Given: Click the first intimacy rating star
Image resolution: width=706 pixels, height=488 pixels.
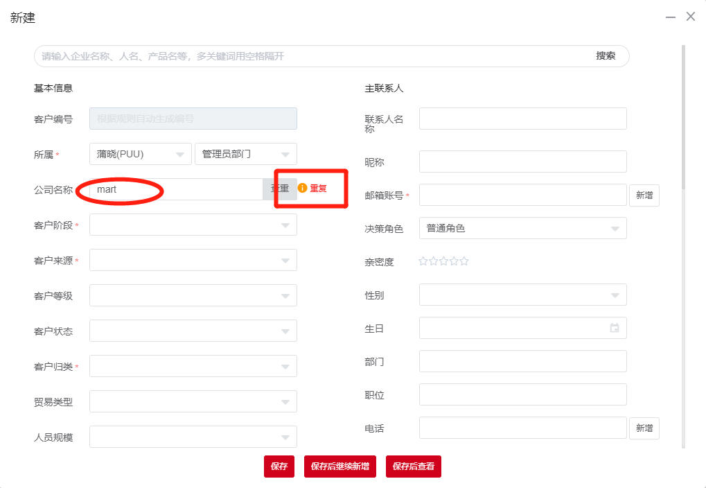Looking at the screenshot, I should pos(423,261).
